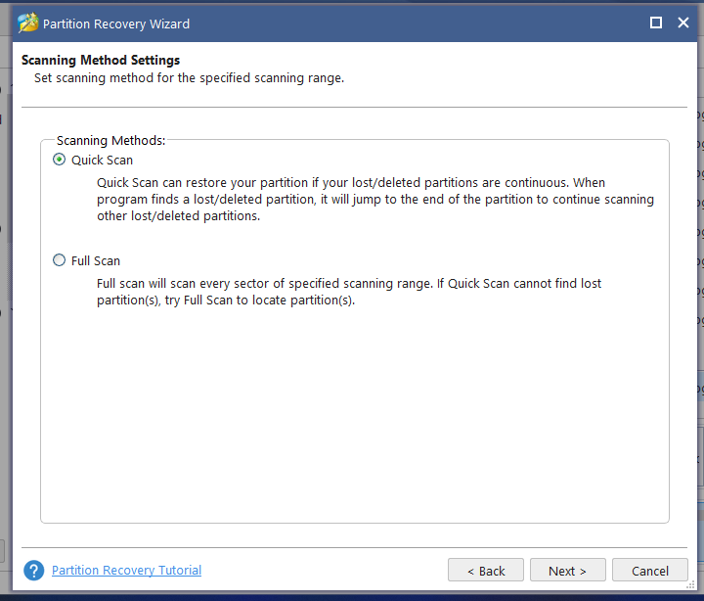This screenshot has height=601, width=704.
Task: Choose Quick Scan by clicking its label
Action: [x=102, y=160]
